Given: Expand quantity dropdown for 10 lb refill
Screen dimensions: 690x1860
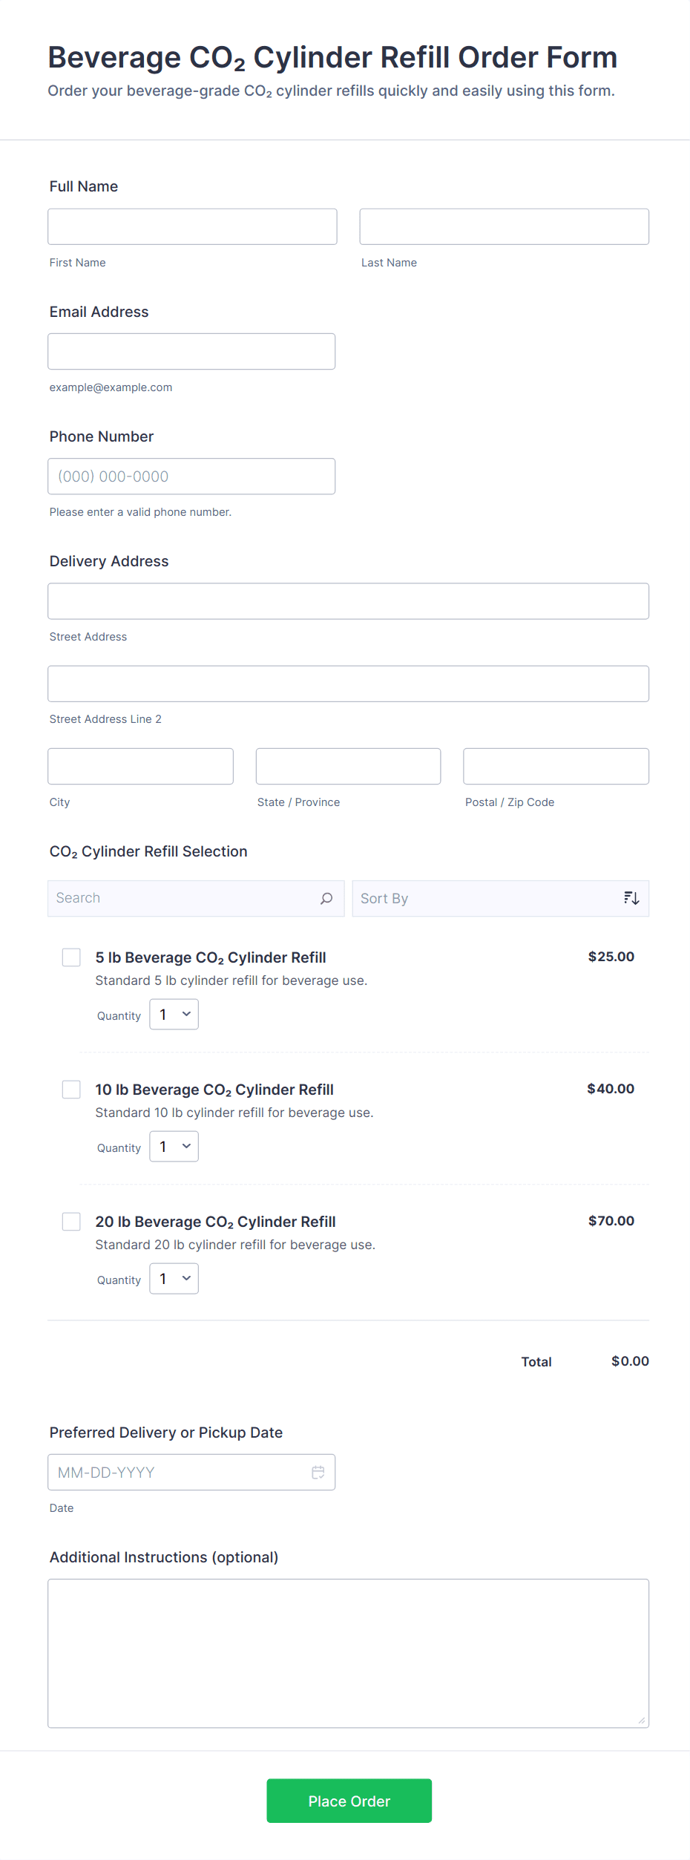Looking at the screenshot, I should (x=174, y=1147).
